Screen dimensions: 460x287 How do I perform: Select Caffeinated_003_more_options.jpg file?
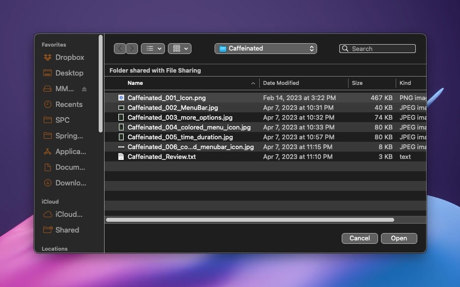180,117
